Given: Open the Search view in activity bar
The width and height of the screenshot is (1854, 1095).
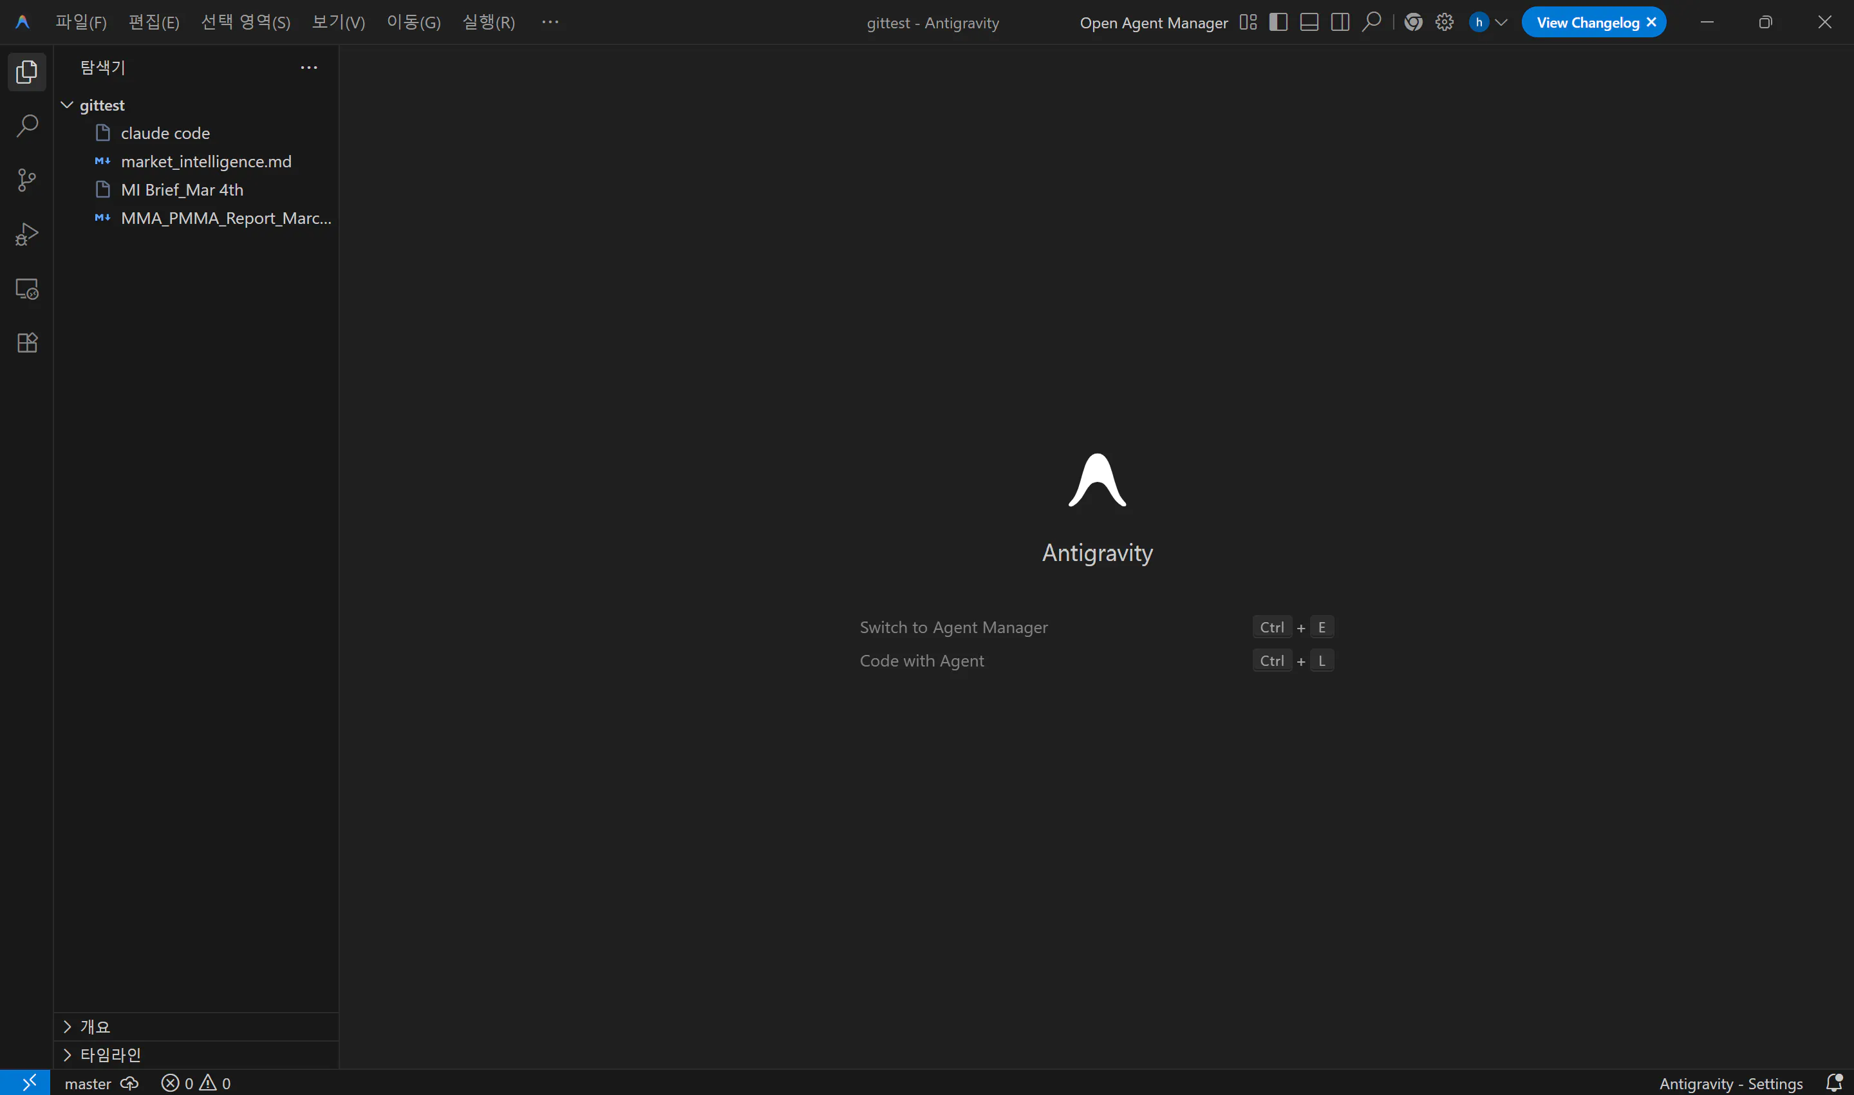Looking at the screenshot, I should [26, 125].
